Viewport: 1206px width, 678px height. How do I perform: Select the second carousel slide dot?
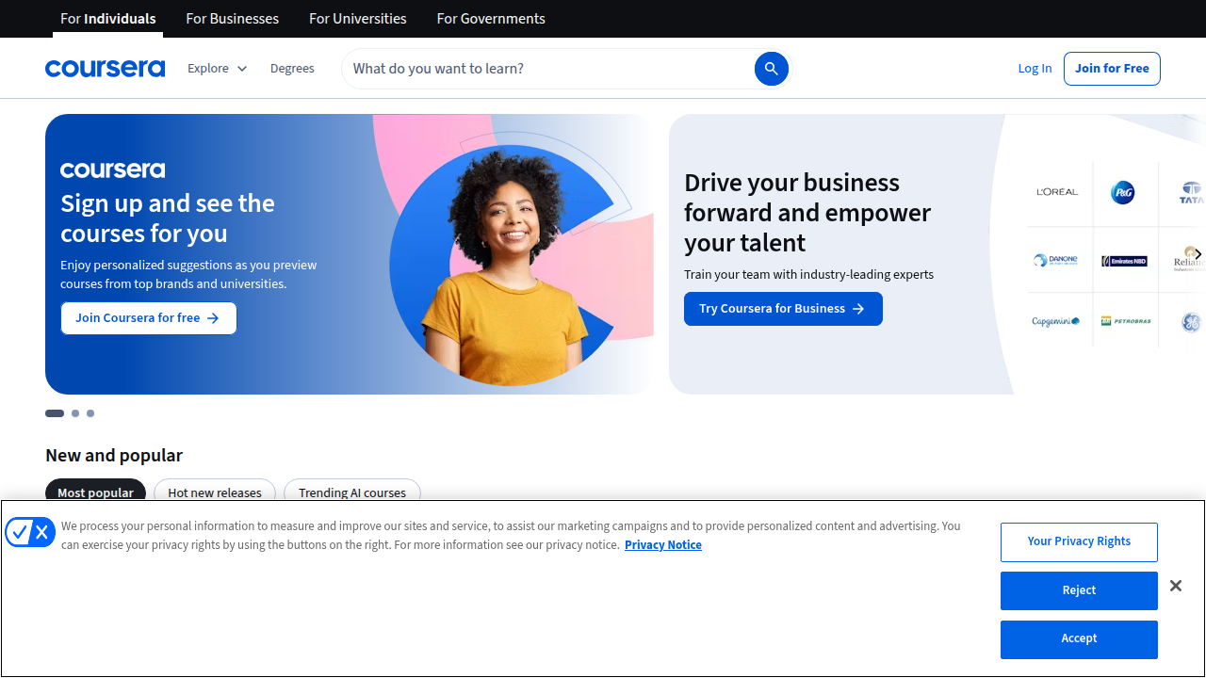tap(75, 413)
